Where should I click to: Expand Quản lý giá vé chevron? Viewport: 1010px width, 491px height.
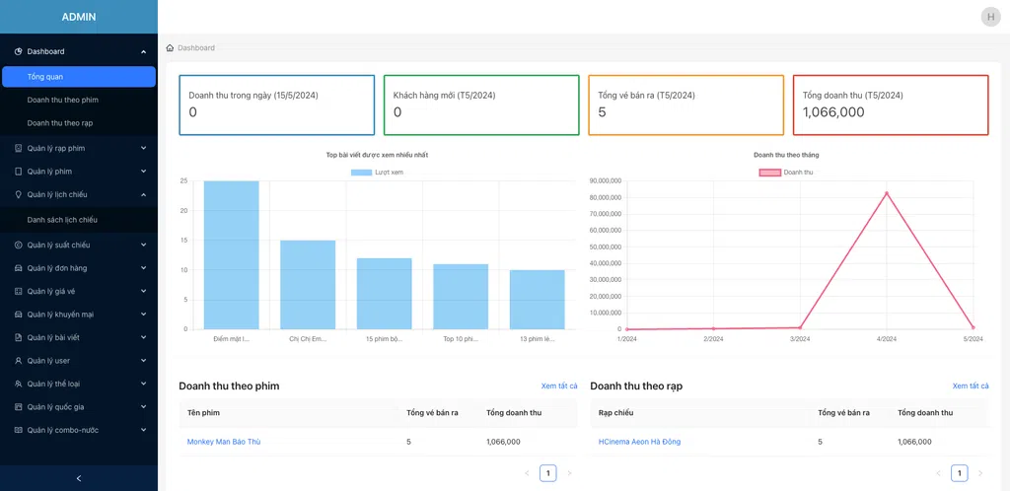pos(143,292)
